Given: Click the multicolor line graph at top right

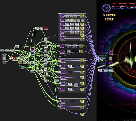Looking at the screenshot, I should [124, 7].
